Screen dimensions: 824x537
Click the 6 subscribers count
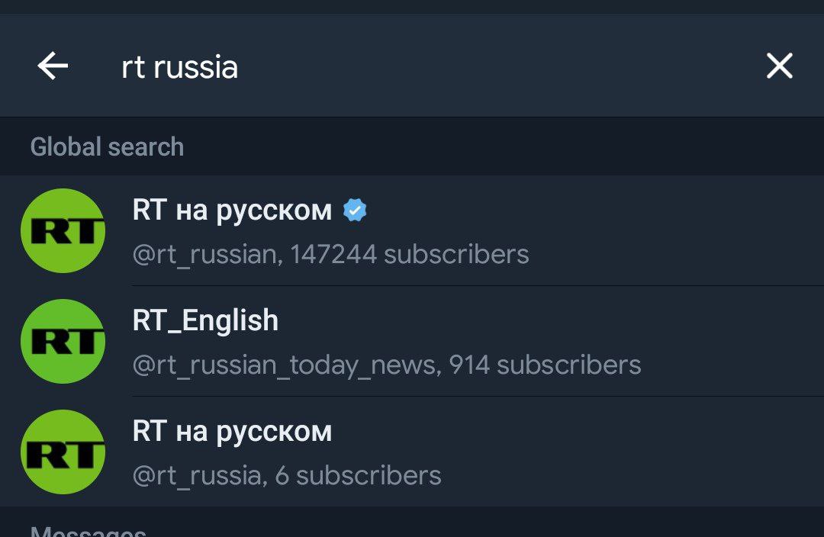click(358, 475)
